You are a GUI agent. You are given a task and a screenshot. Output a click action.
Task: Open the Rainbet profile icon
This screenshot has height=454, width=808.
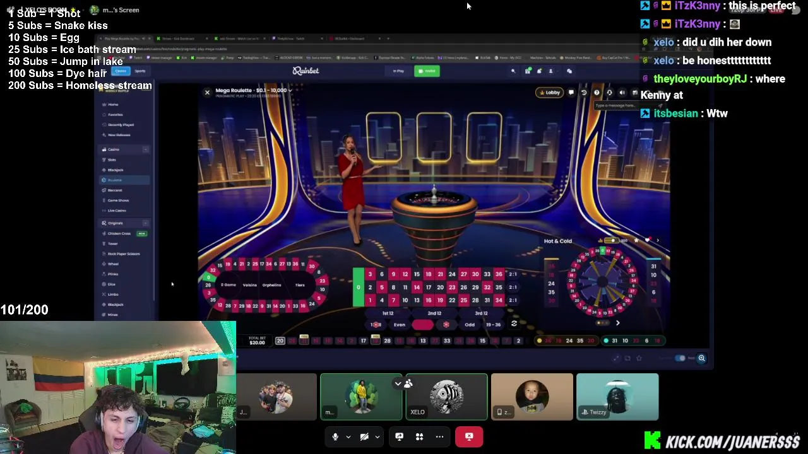tap(550, 71)
